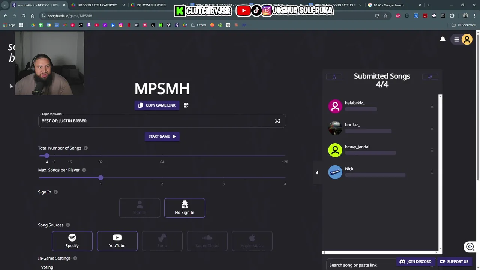Sort submitted songs with the sort icon
The image size is (480, 270).
[430, 77]
